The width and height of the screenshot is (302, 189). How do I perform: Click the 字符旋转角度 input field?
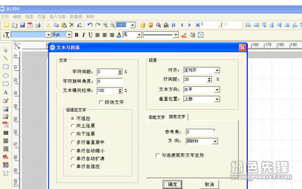click(110, 81)
